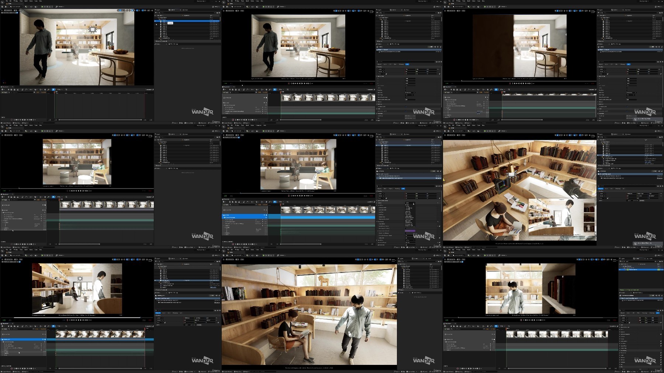Select the highlighted Outliner row in middle-right frame

coord(630,156)
